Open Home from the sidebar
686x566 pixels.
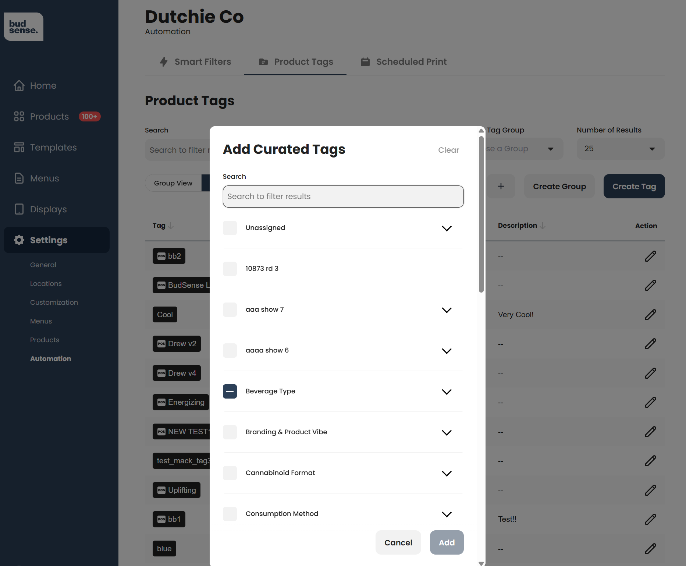click(35, 86)
